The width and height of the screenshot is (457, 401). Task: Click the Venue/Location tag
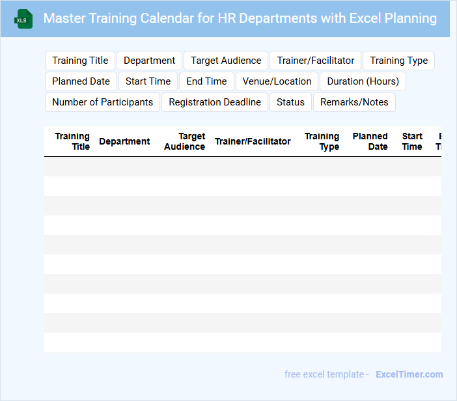click(x=277, y=81)
